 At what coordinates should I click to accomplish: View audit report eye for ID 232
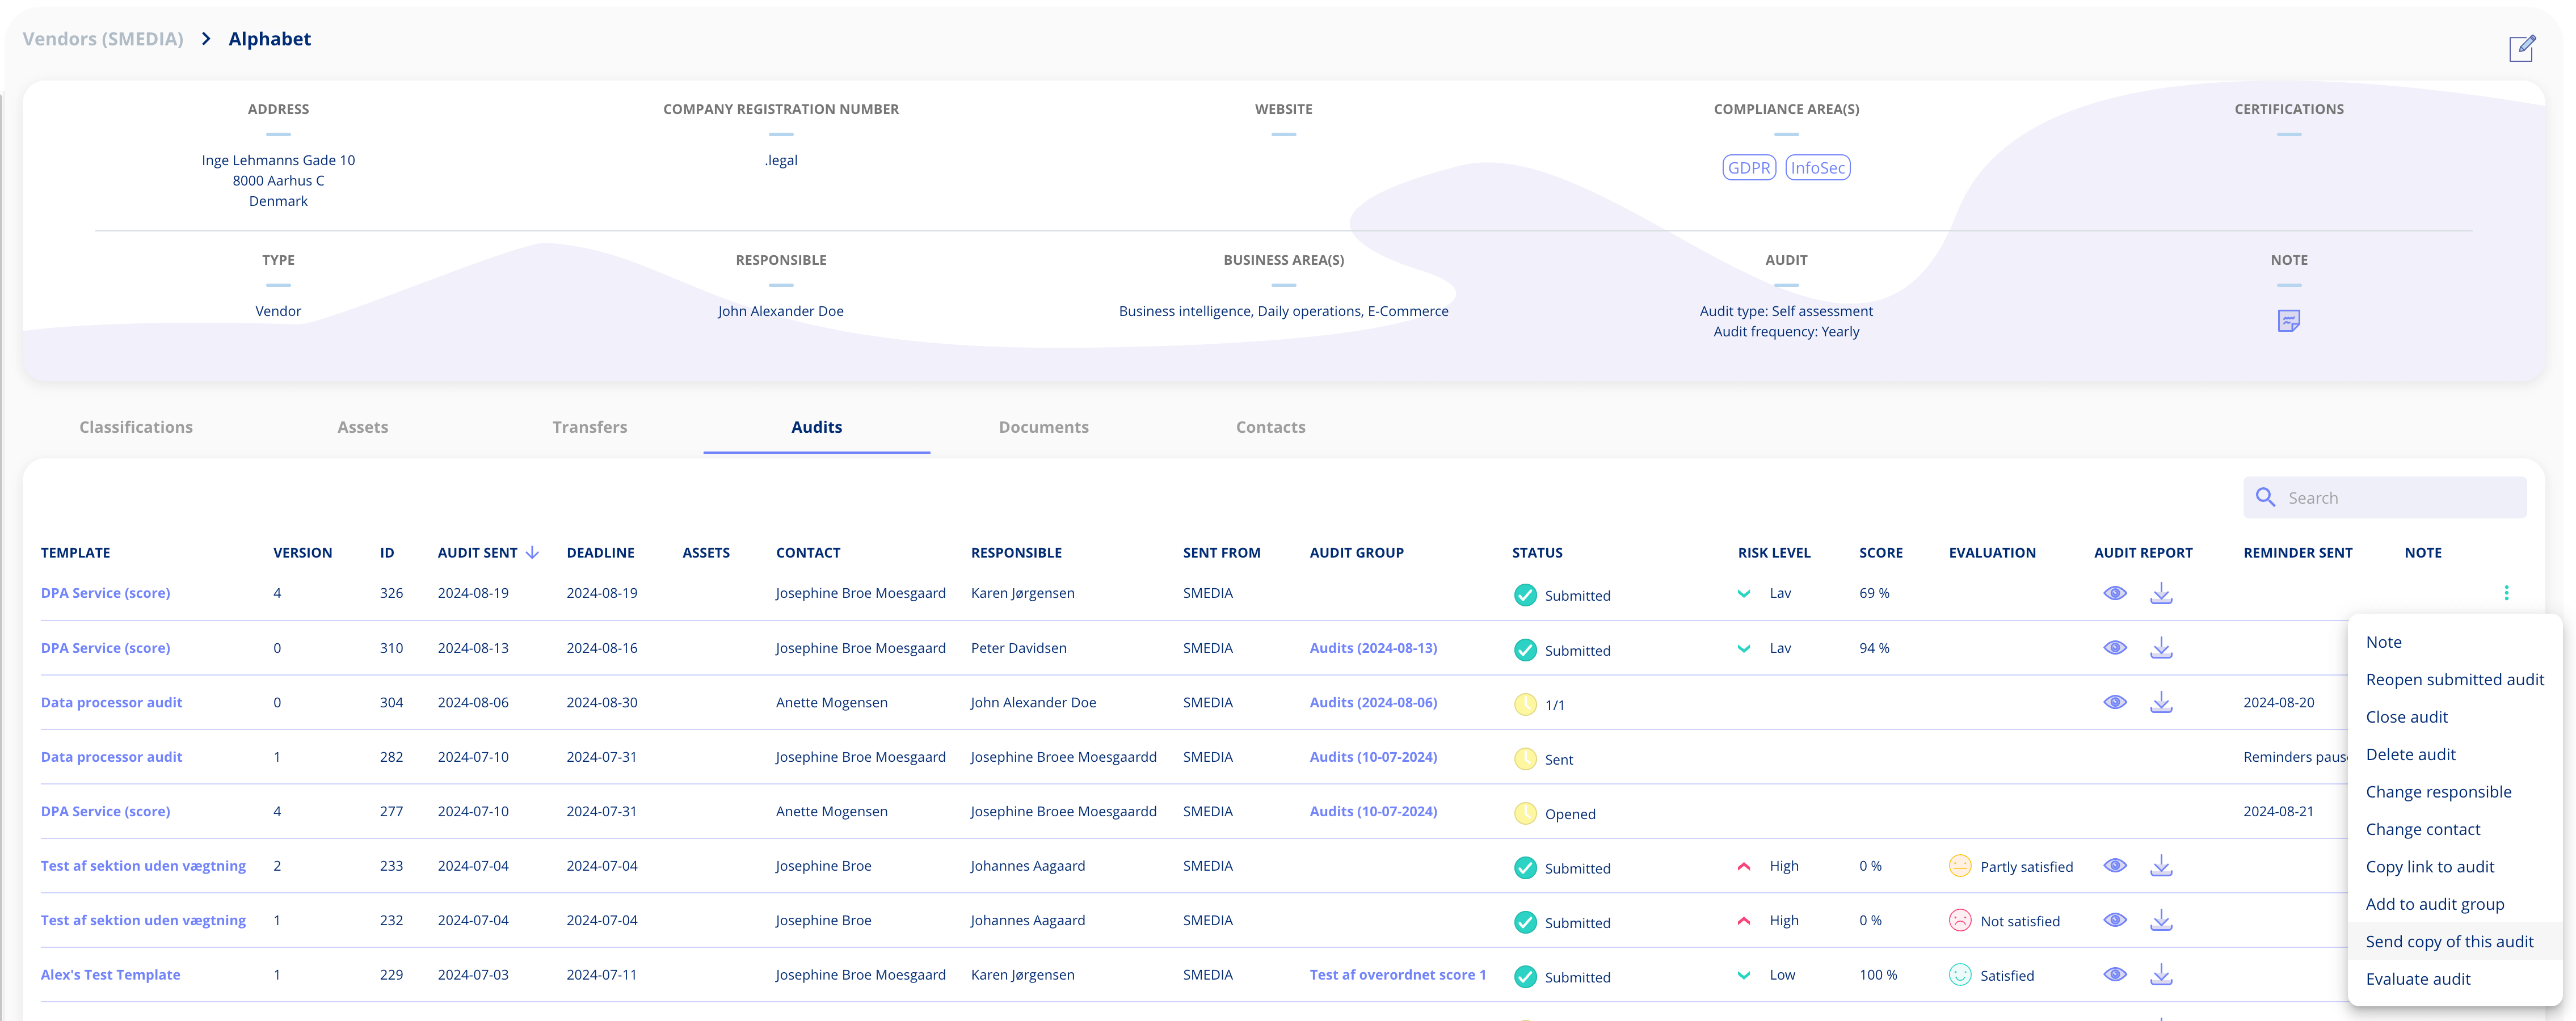pos(2115,920)
